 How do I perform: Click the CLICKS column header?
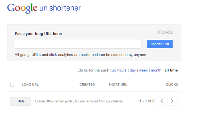pos(172,85)
